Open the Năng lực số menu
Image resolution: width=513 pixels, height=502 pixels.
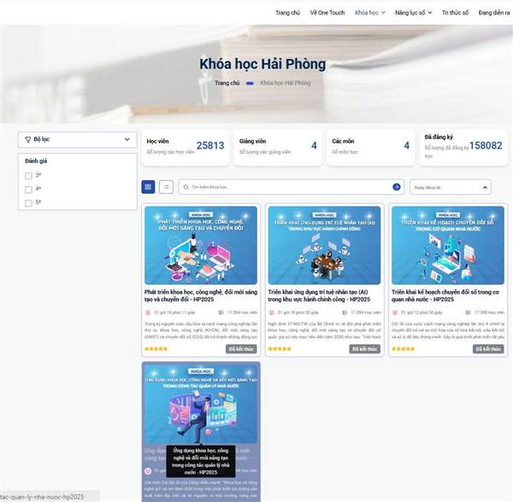click(410, 13)
